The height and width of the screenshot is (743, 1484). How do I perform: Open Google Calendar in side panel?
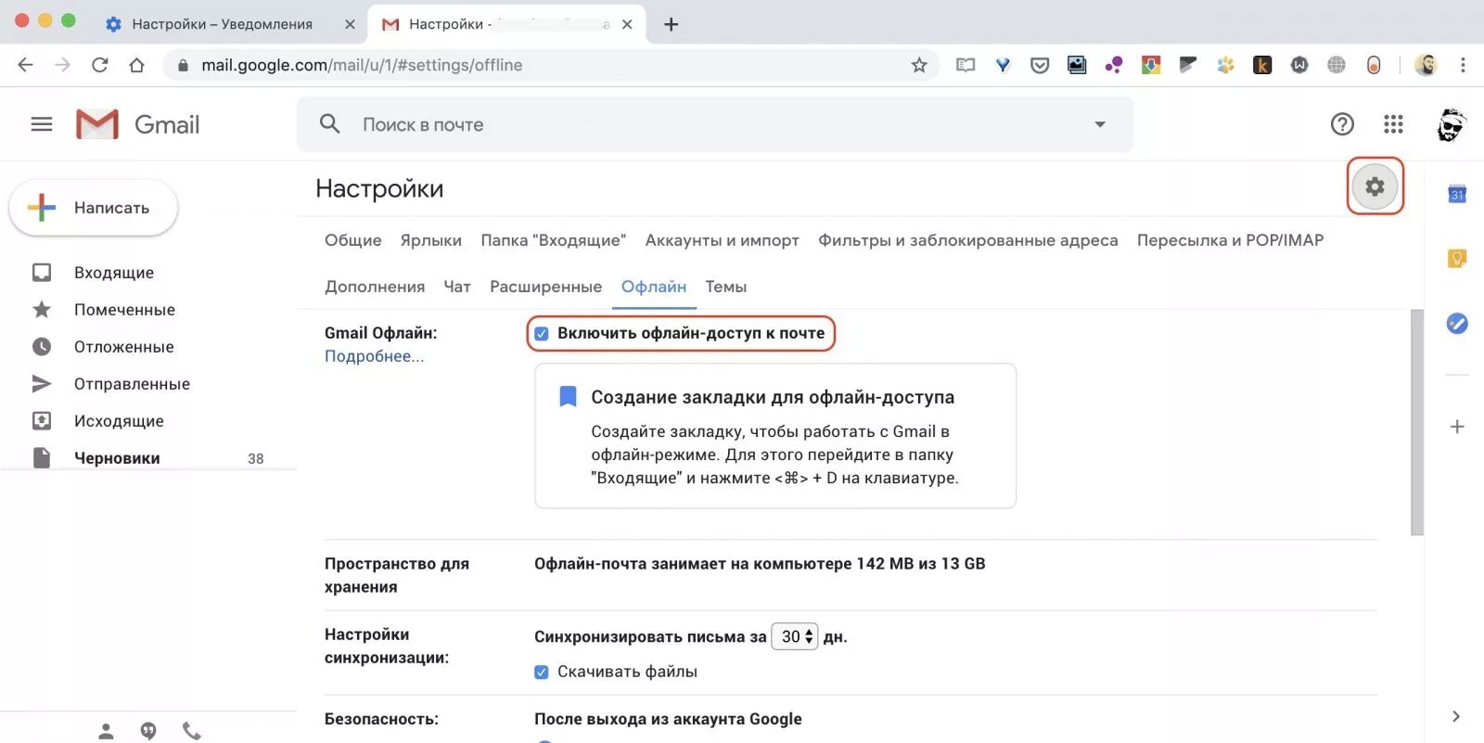1457,194
